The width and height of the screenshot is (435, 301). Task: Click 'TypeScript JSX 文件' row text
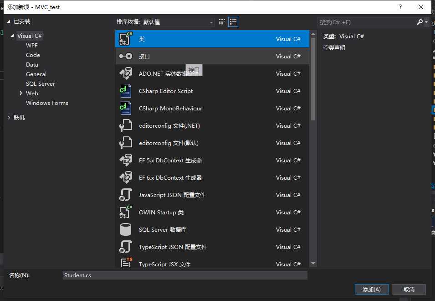(164, 265)
